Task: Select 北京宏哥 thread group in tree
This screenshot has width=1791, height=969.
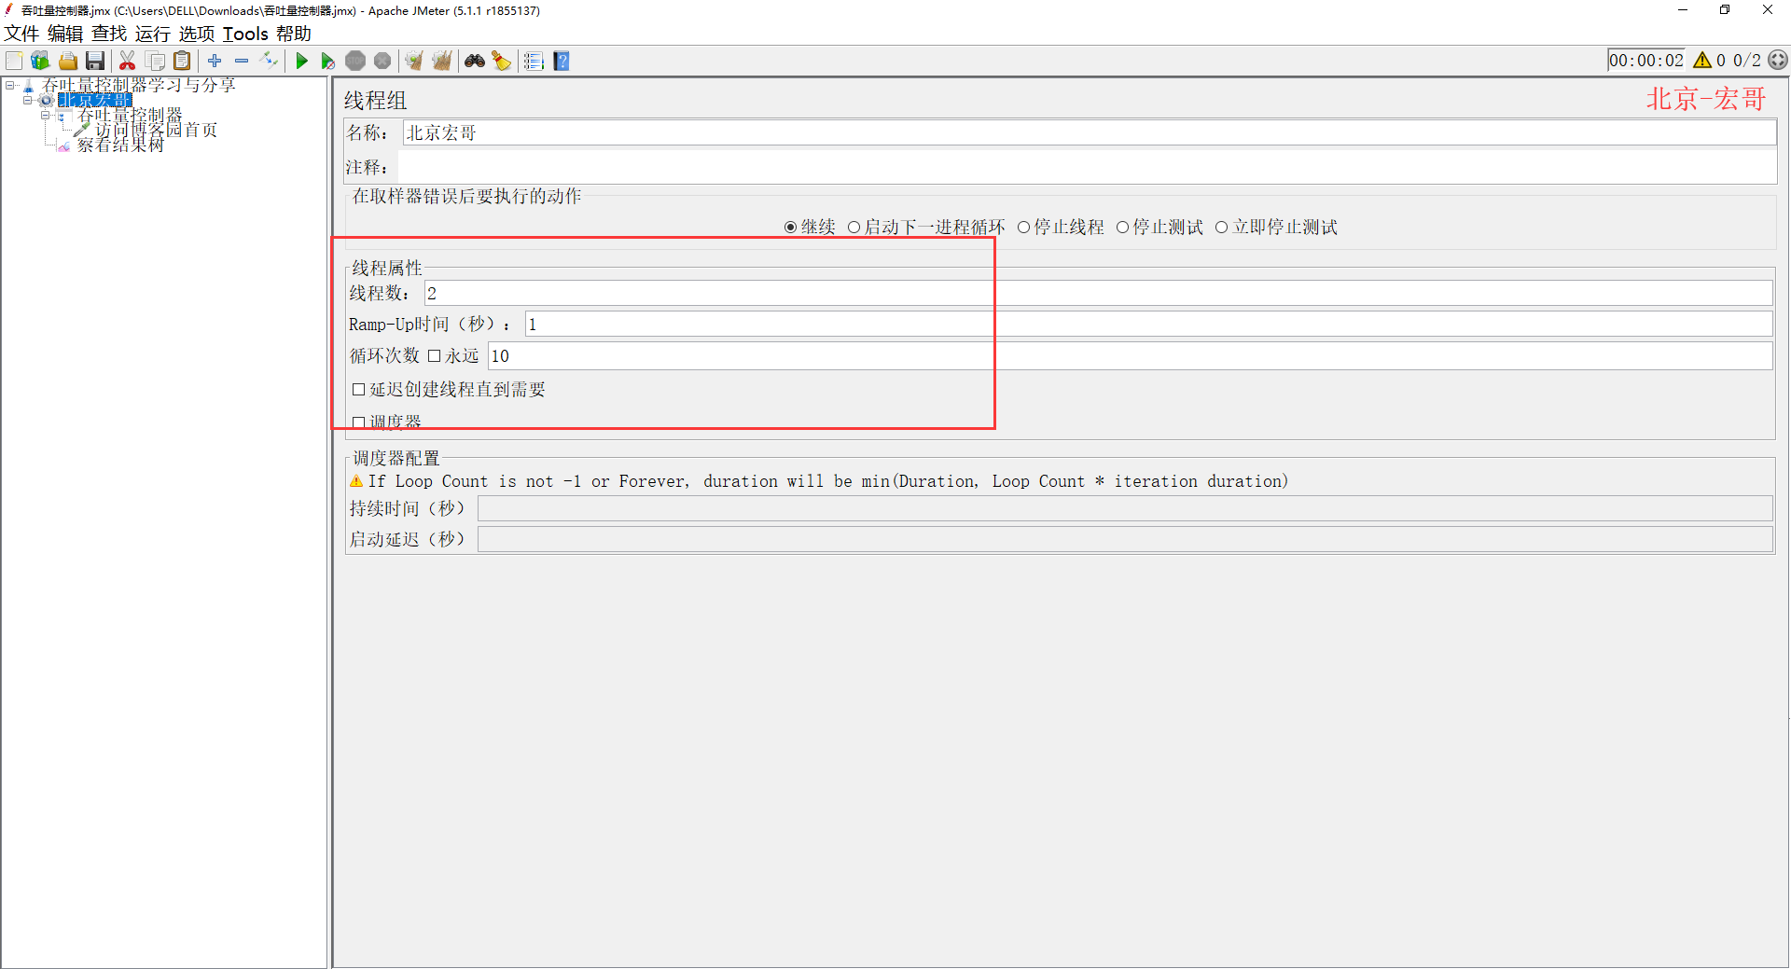Action: (x=95, y=100)
